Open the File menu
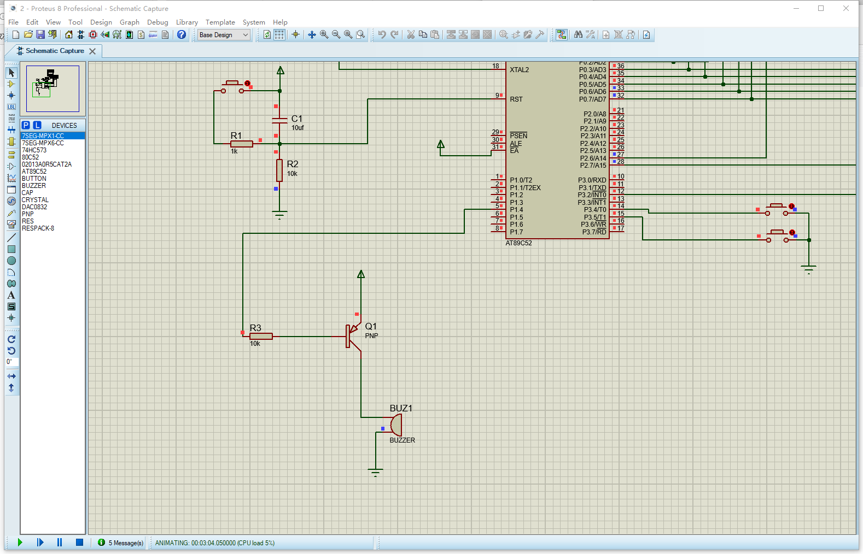This screenshot has width=863, height=554. click(14, 22)
